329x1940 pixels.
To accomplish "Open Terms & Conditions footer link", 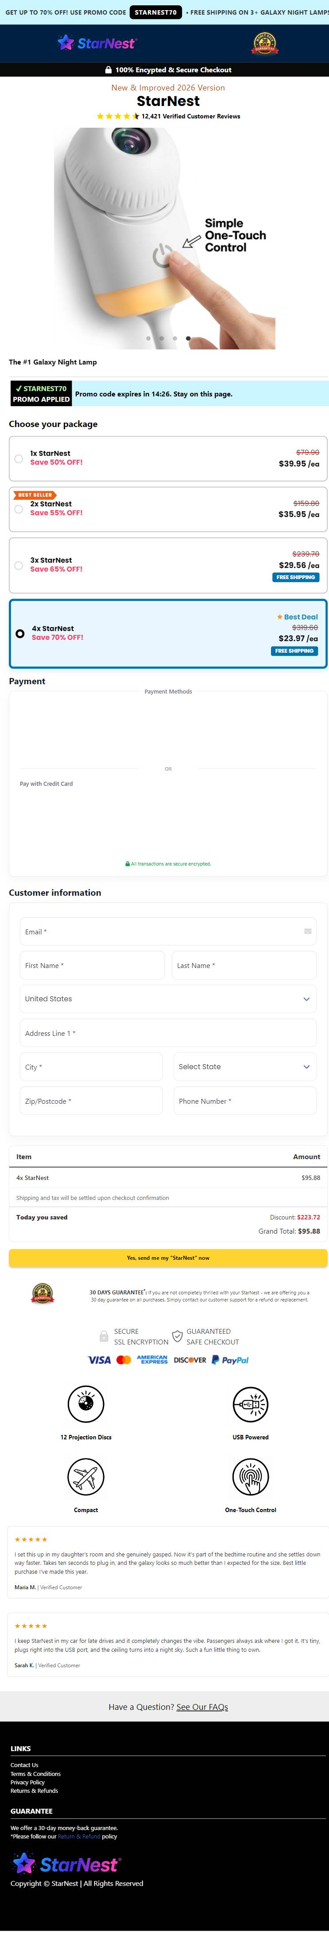I will coord(35,1774).
